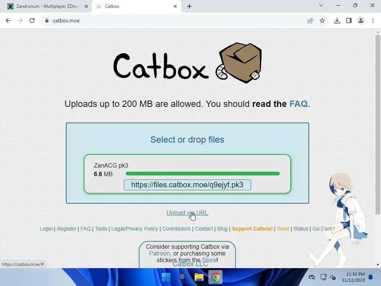Viewport: 381px width, 286px height.
Task: Bookmark this page with star icon
Action: [x=322, y=21]
